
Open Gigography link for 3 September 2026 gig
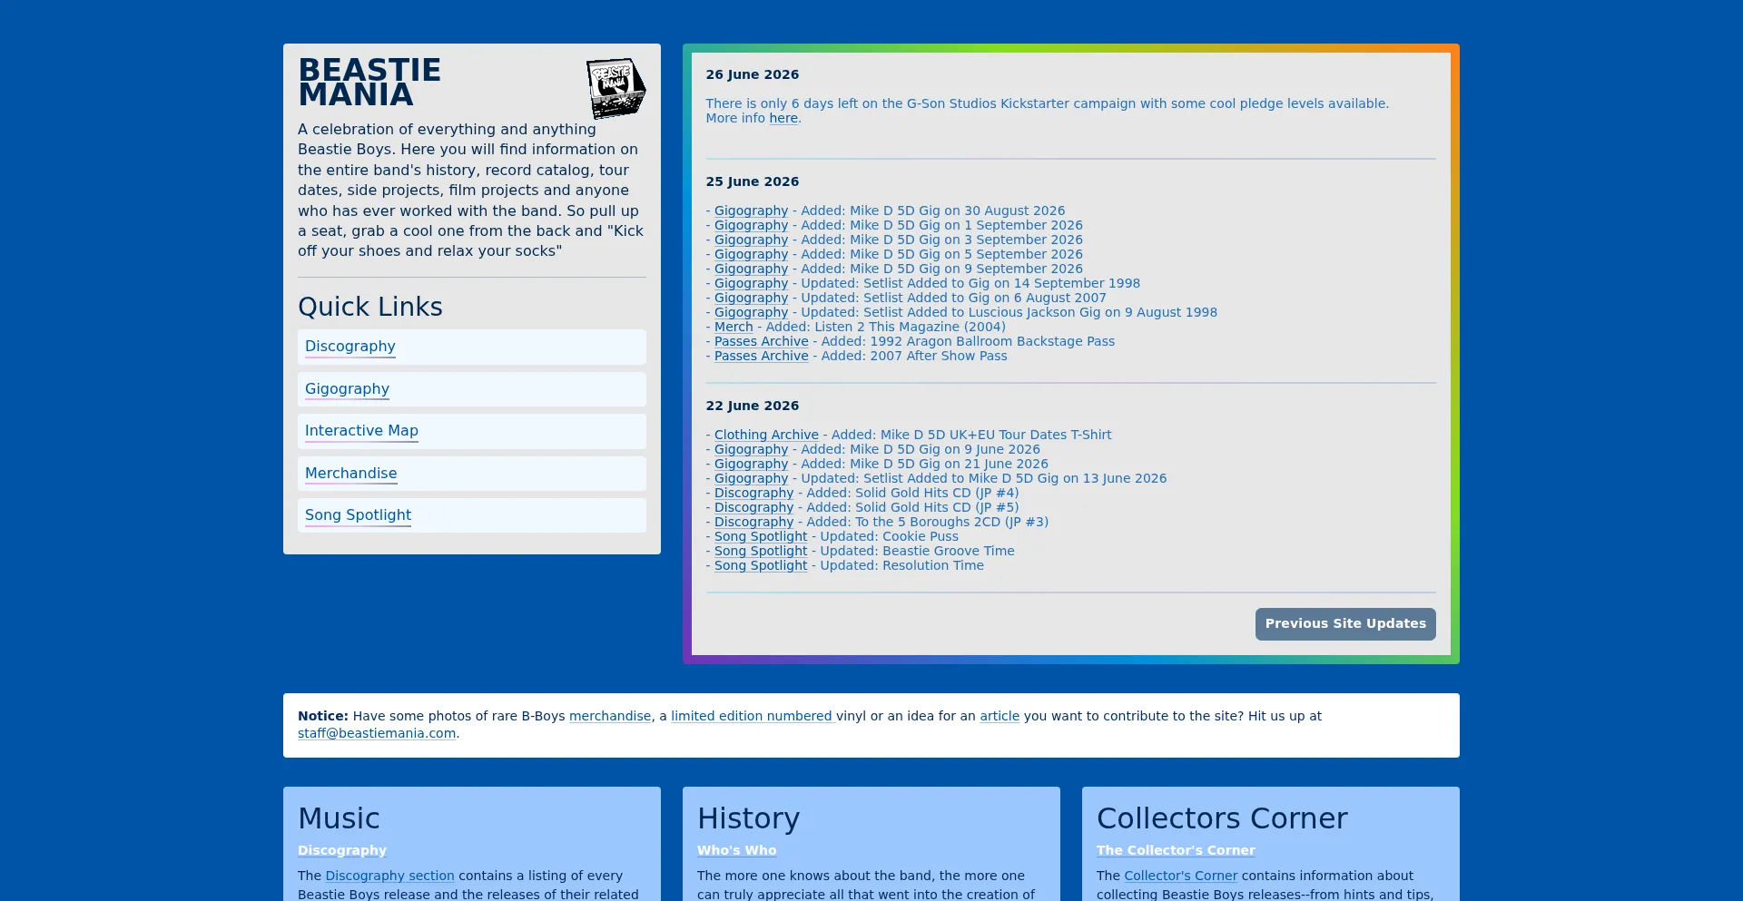(x=751, y=240)
